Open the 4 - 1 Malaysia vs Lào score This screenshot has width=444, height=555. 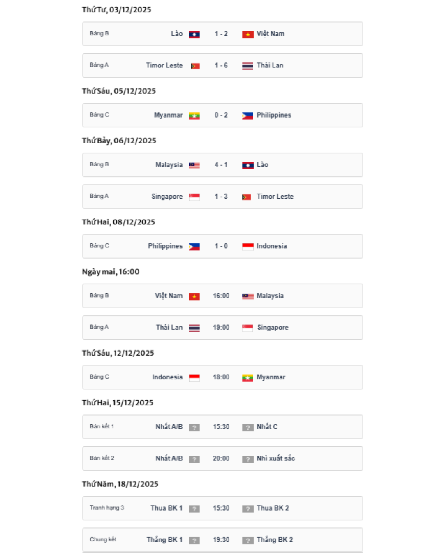tap(221, 165)
